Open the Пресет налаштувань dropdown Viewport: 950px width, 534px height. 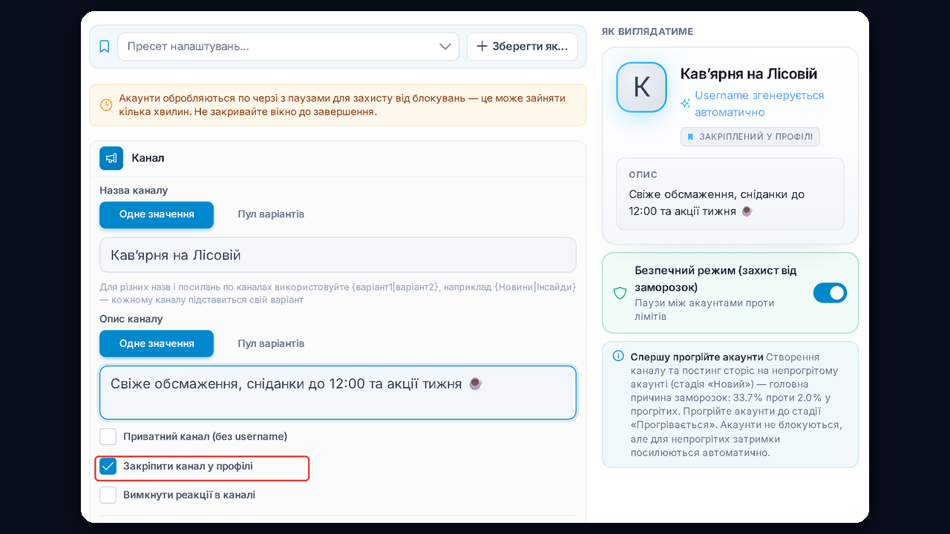point(289,46)
